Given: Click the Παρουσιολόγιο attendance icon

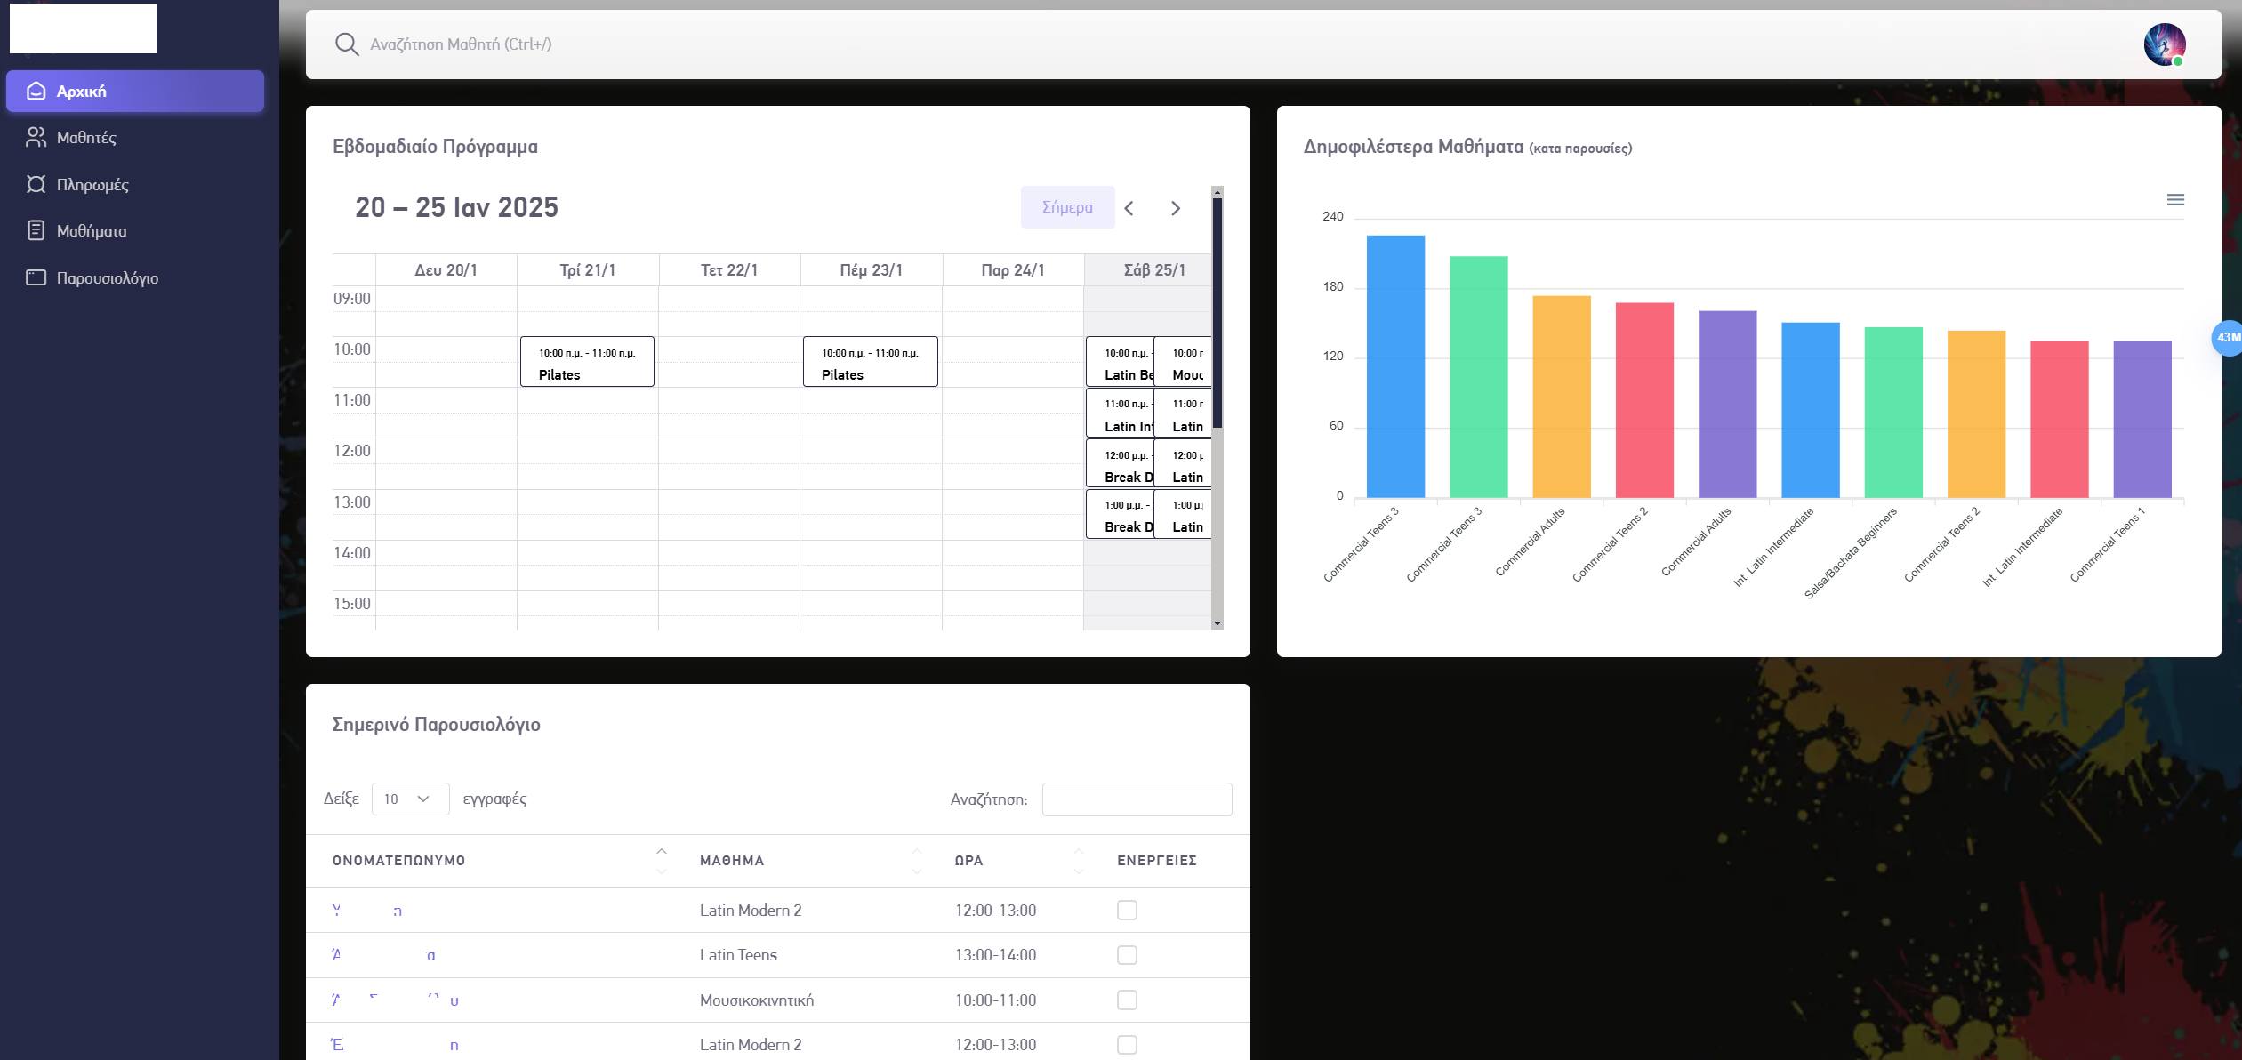Looking at the screenshot, I should (36, 277).
